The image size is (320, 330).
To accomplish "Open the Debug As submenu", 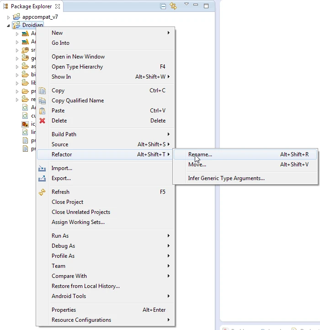I will (x=106, y=246).
